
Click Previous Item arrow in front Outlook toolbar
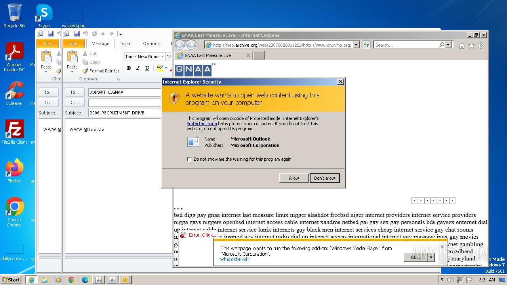(x=103, y=34)
